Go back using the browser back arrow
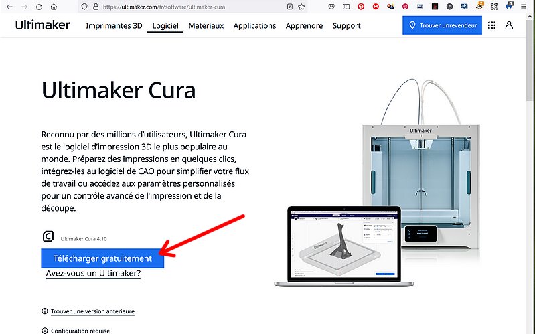The height and width of the screenshot is (334, 535). 9,7
